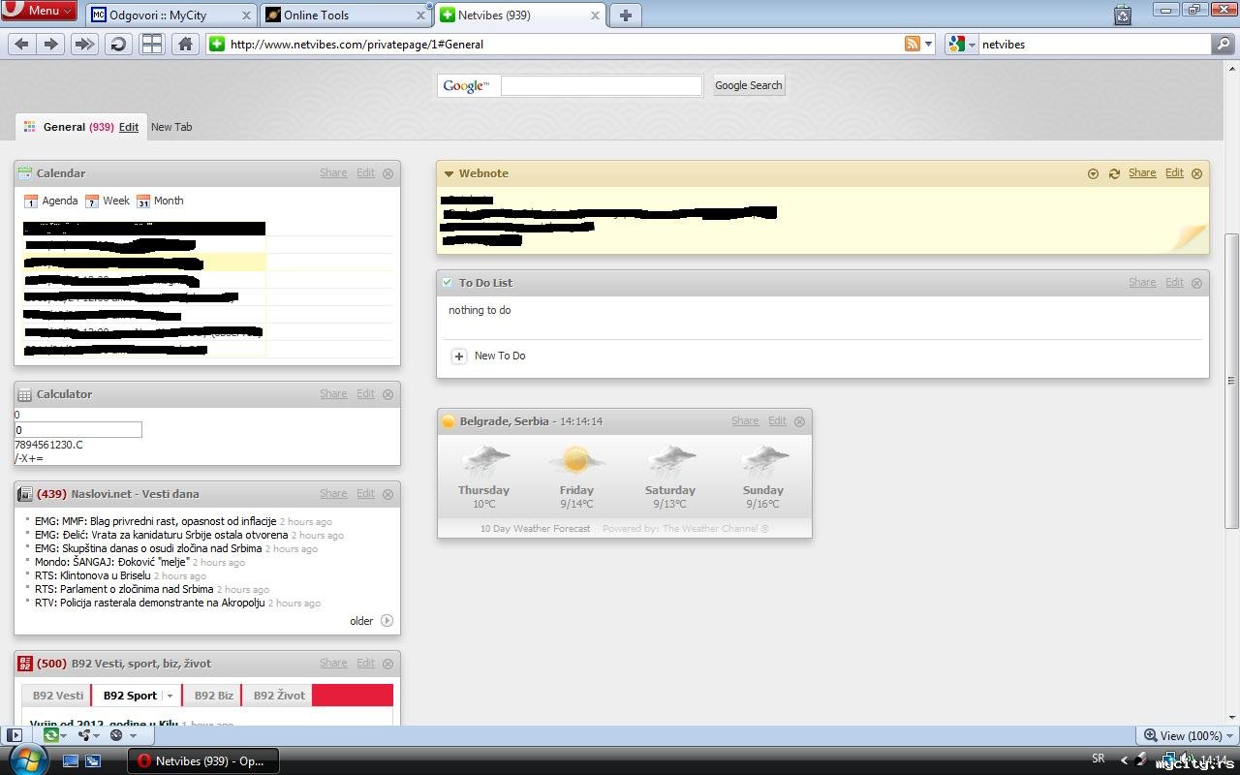Switch Calendar to Month view
The width and height of the screenshot is (1240, 775).
(160, 201)
